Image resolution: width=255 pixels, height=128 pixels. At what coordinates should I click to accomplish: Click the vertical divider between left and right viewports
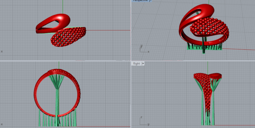click(x=131, y=64)
